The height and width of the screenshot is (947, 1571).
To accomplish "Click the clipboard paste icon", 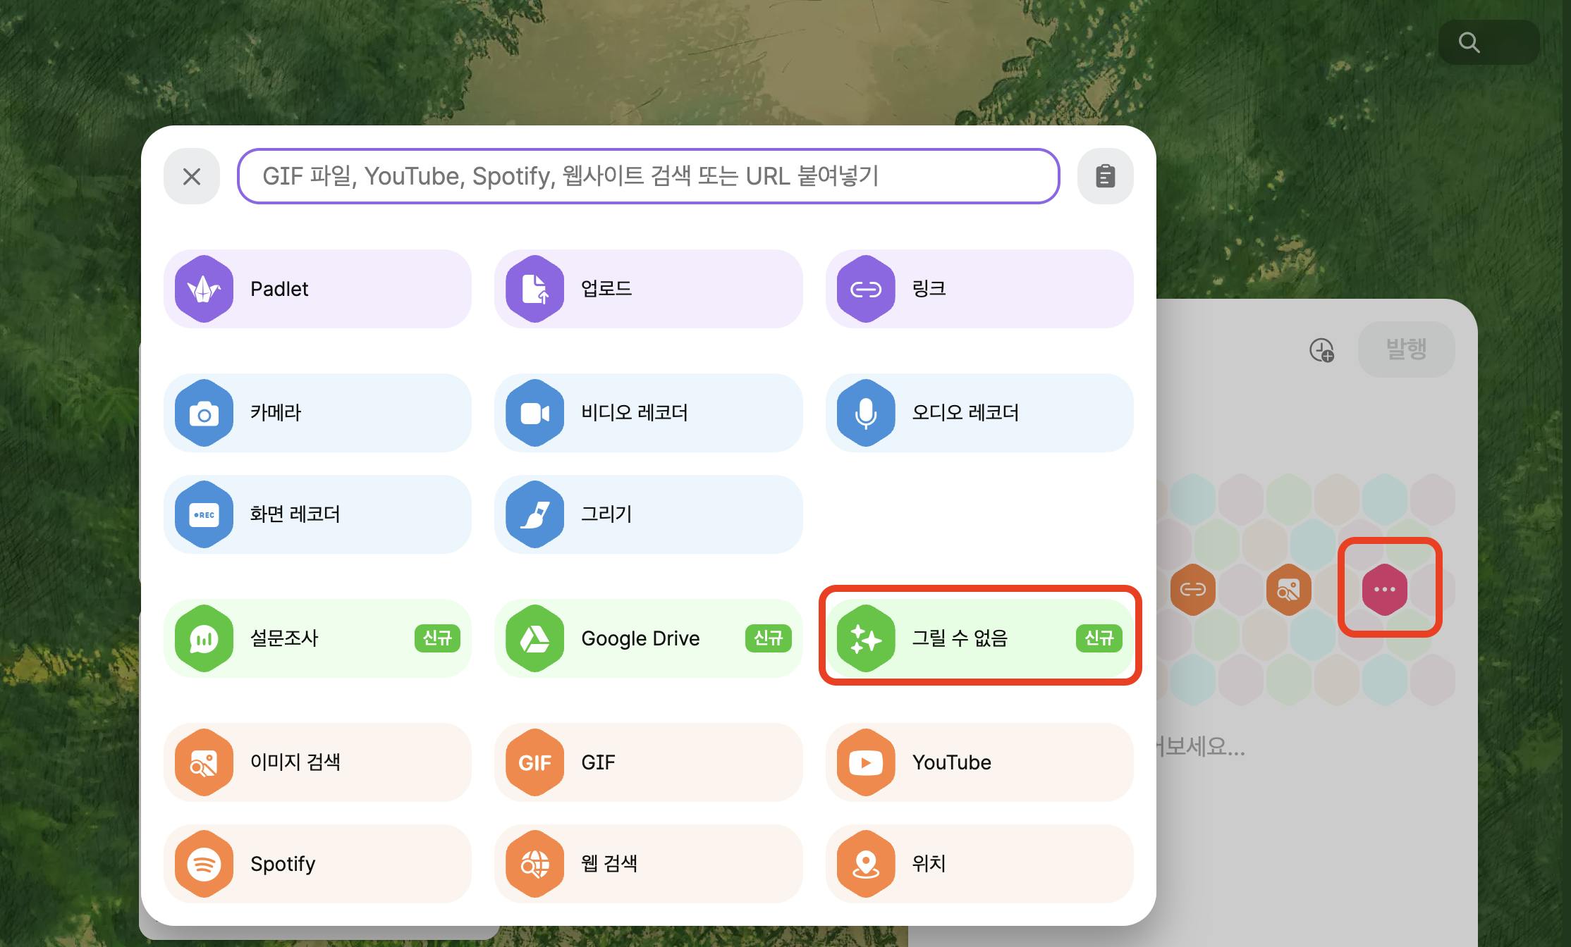I will (1105, 176).
